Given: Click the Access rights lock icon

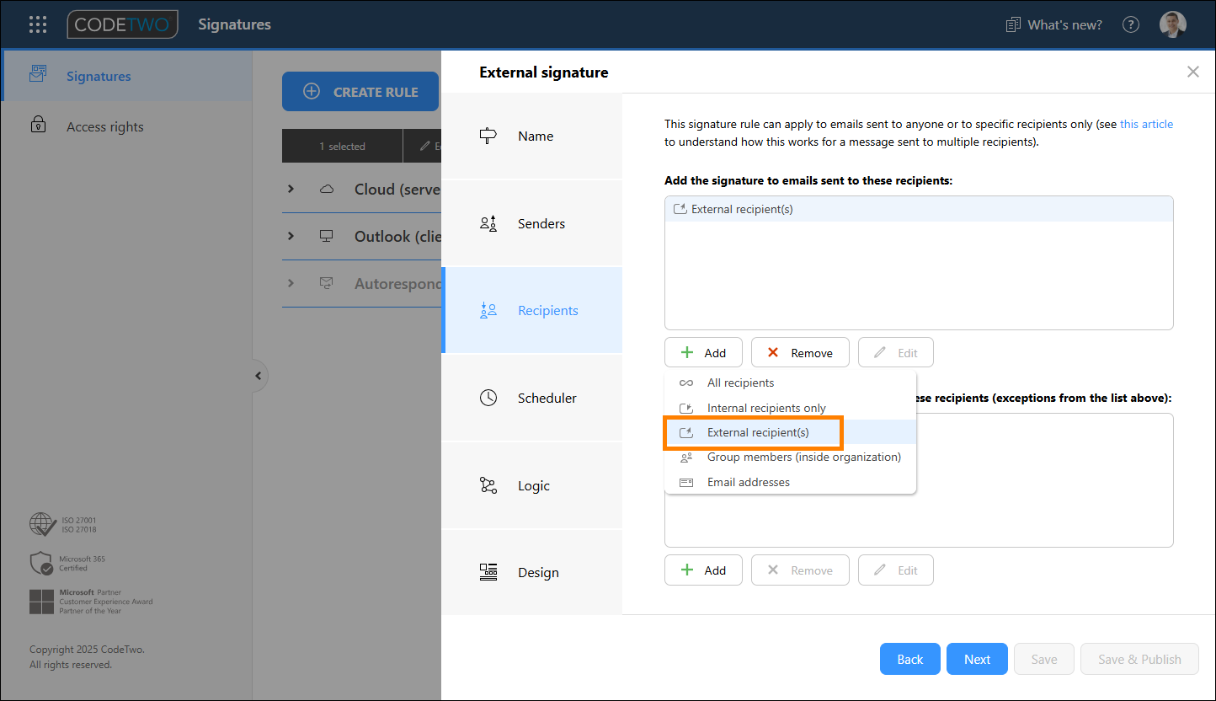Looking at the screenshot, I should [x=38, y=126].
